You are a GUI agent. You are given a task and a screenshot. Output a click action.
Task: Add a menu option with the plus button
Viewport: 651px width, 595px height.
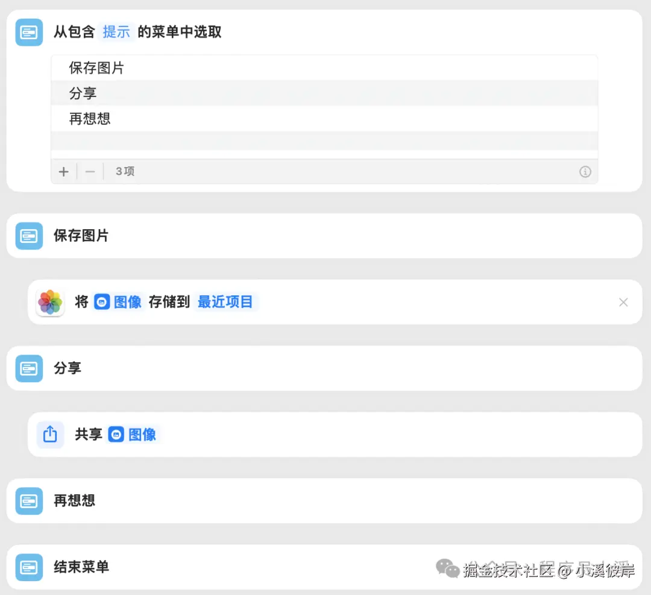[63, 171]
